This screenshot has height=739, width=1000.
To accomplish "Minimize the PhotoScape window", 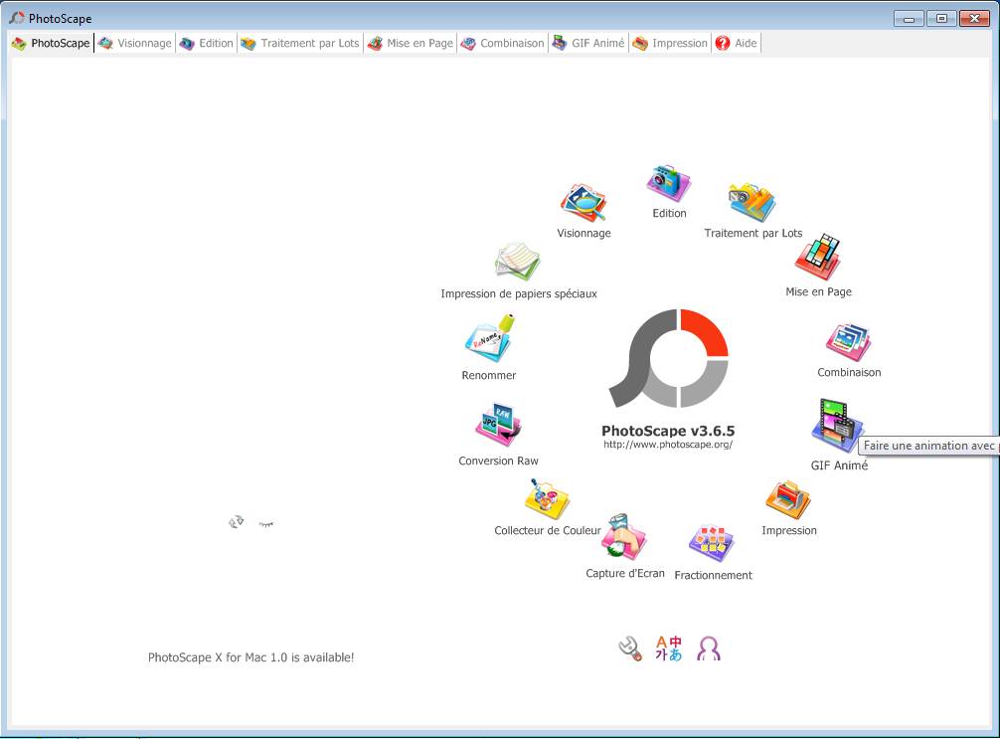I will click(909, 19).
